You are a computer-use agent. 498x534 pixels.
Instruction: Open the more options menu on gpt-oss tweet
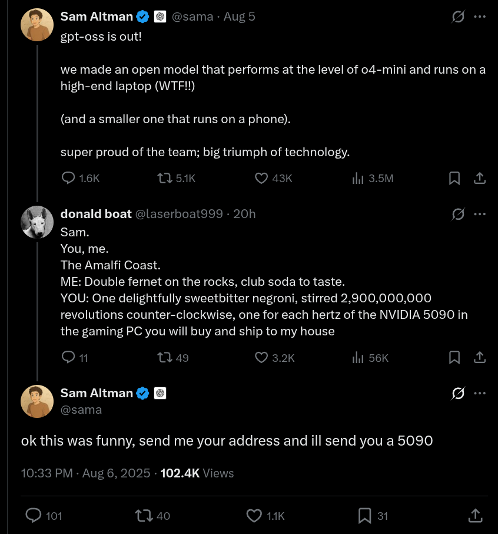[x=480, y=17]
